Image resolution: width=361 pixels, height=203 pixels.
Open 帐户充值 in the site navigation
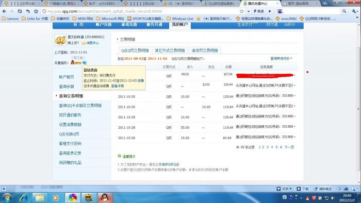pyautogui.click(x=104, y=24)
